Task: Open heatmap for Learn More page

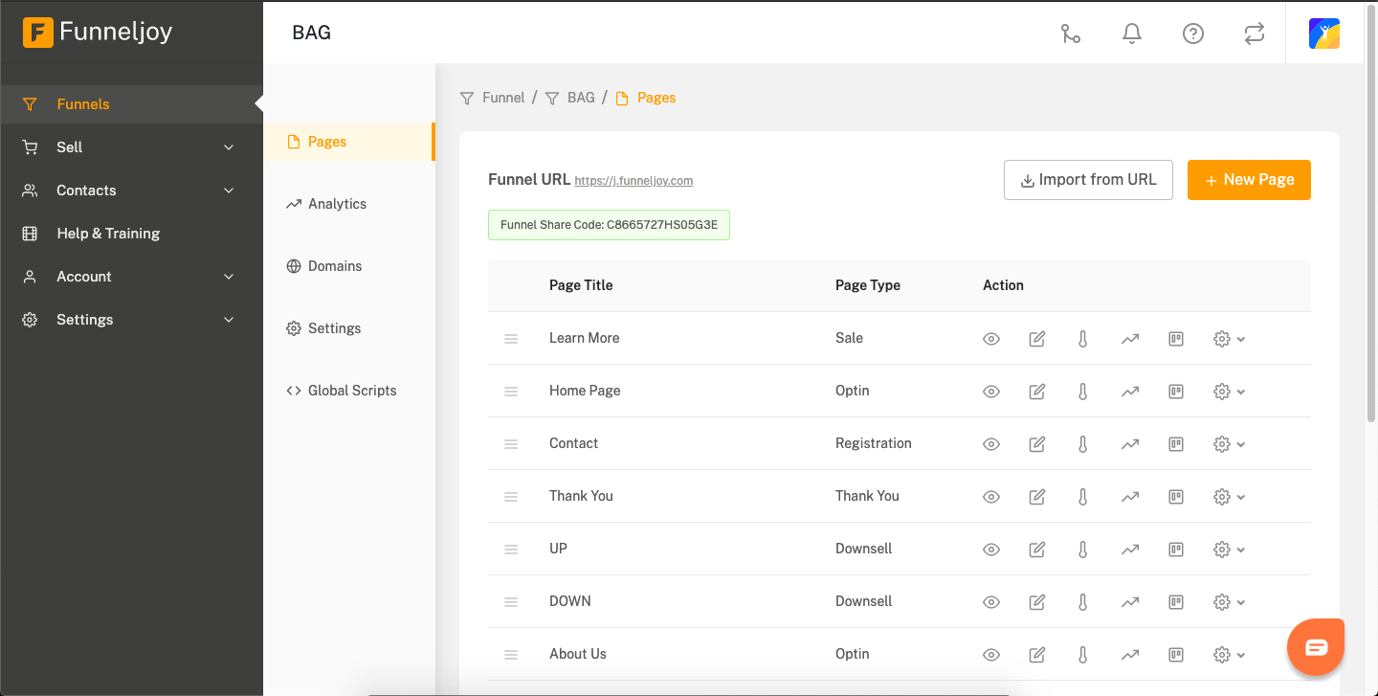Action: 1083,339
